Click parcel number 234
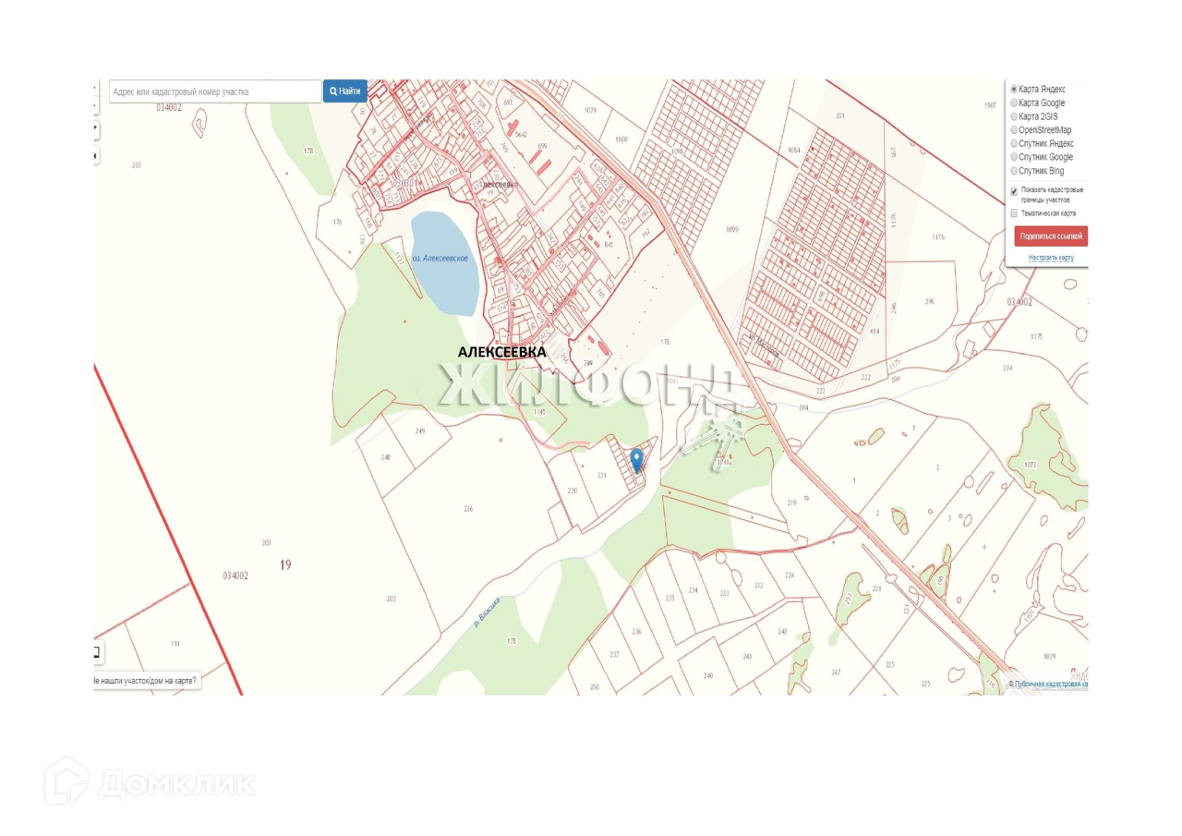 coord(694,589)
